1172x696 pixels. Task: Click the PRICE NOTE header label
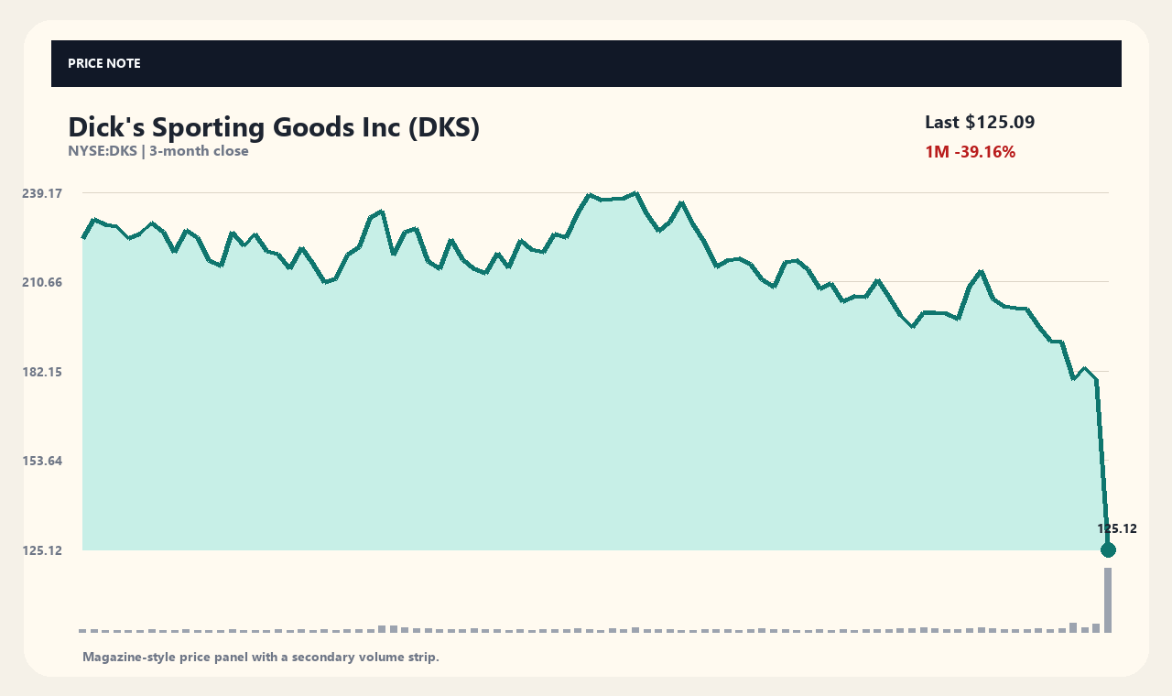[x=104, y=63]
